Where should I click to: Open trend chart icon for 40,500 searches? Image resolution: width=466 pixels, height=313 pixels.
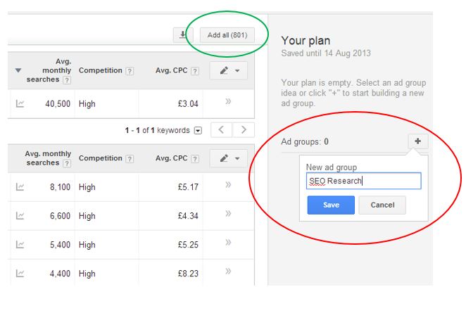[x=20, y=103]
